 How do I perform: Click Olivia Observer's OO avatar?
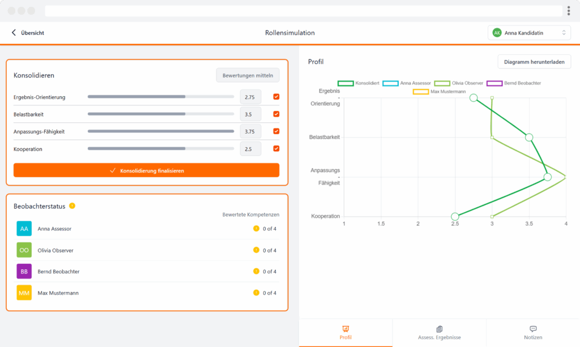24,250
